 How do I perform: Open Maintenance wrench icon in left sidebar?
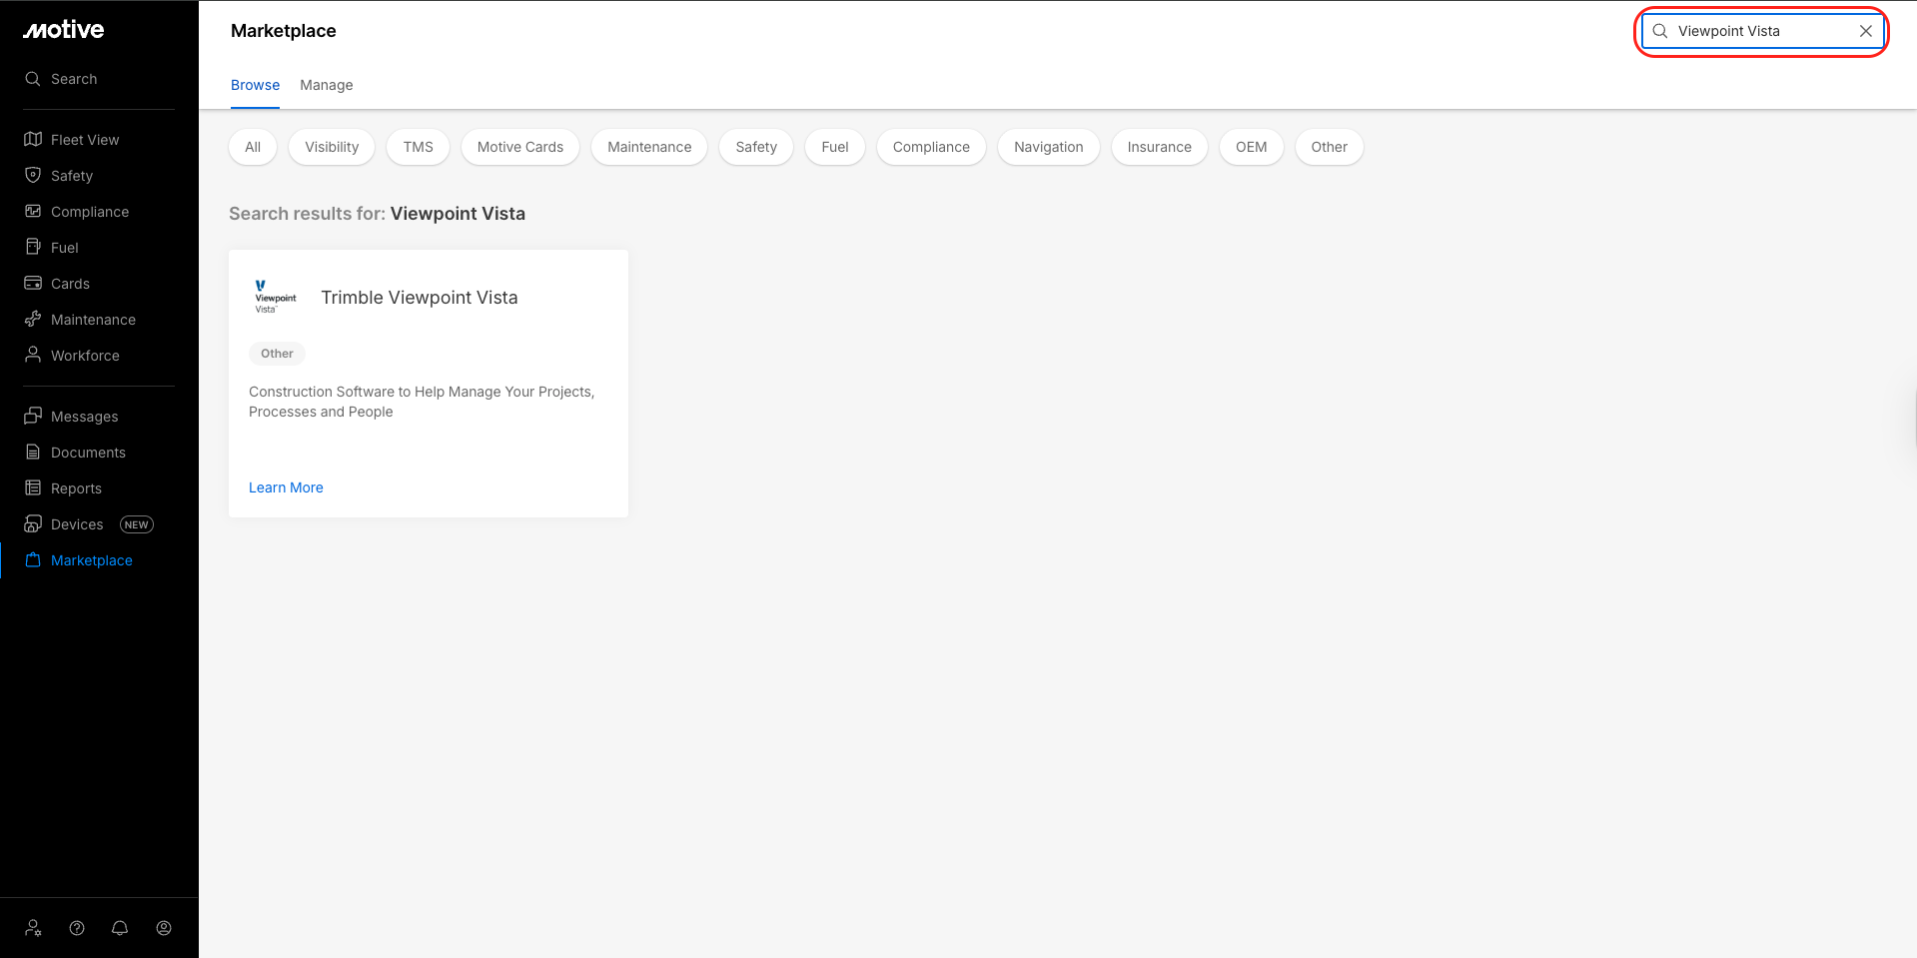(x=33, y=320)
